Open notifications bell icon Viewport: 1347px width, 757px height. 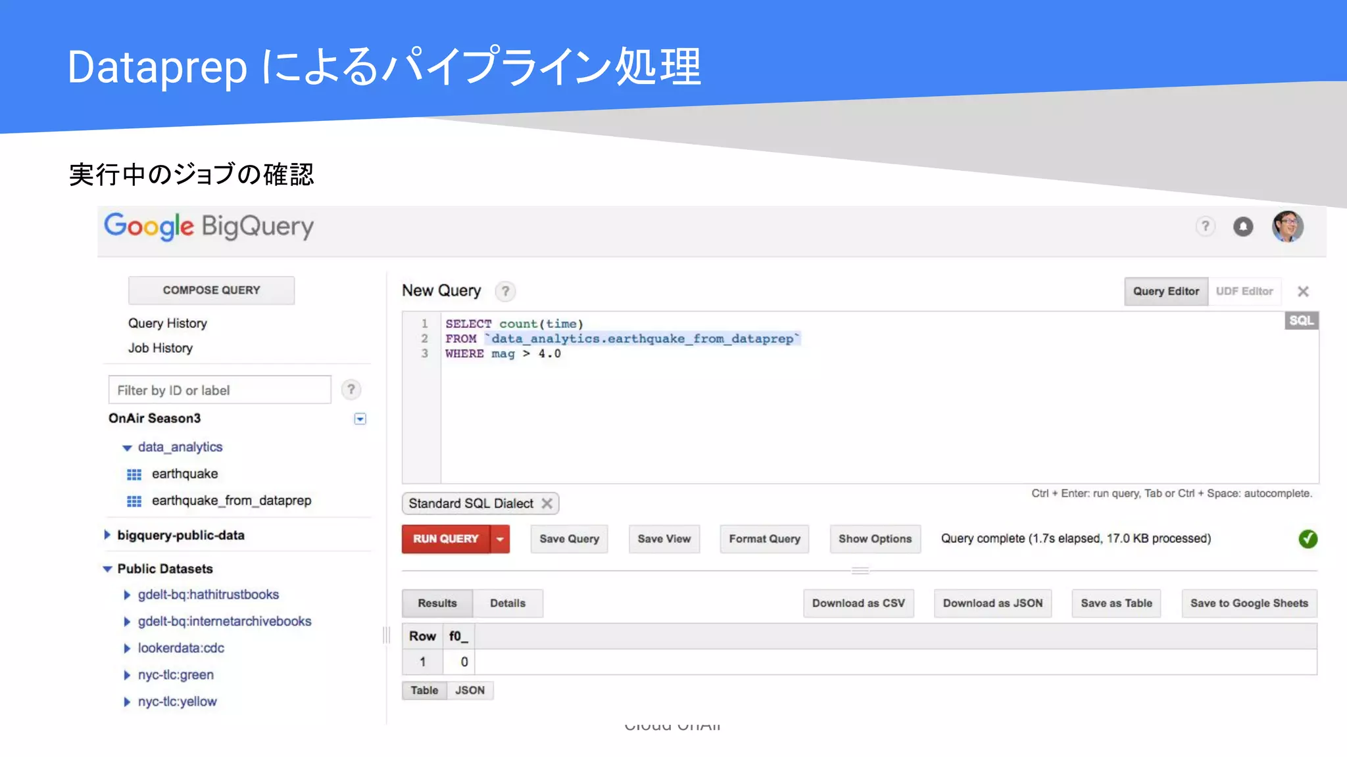pos(1243,227)
